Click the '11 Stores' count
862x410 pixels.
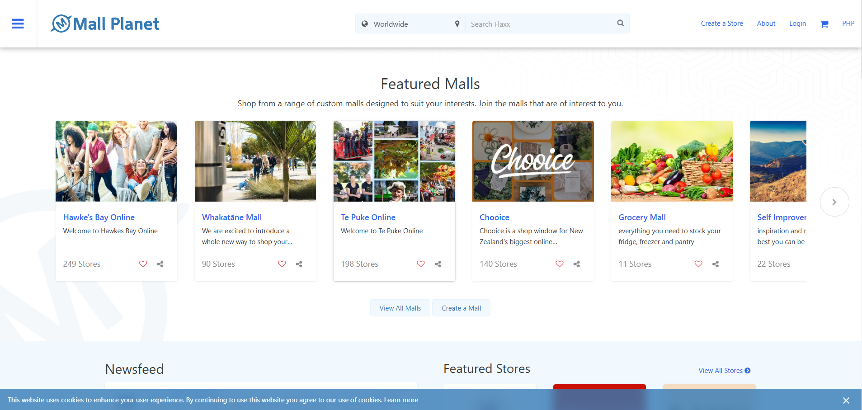tap(635, 264)
